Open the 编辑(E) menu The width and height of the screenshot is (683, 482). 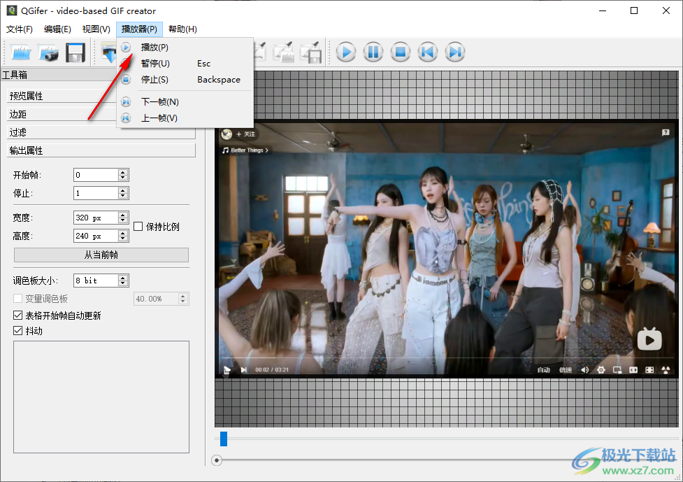coord(57,29)
